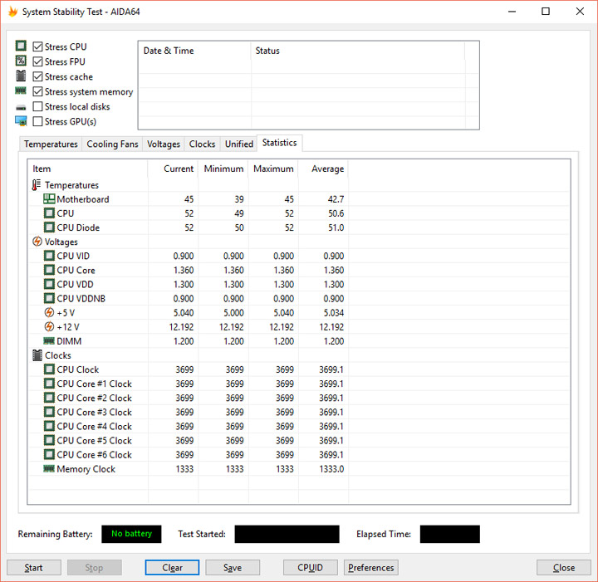Screen dimensions: 598x582
Task: Click the monitor icon beside Stress GPU(s)
Action: coord(21,121)
